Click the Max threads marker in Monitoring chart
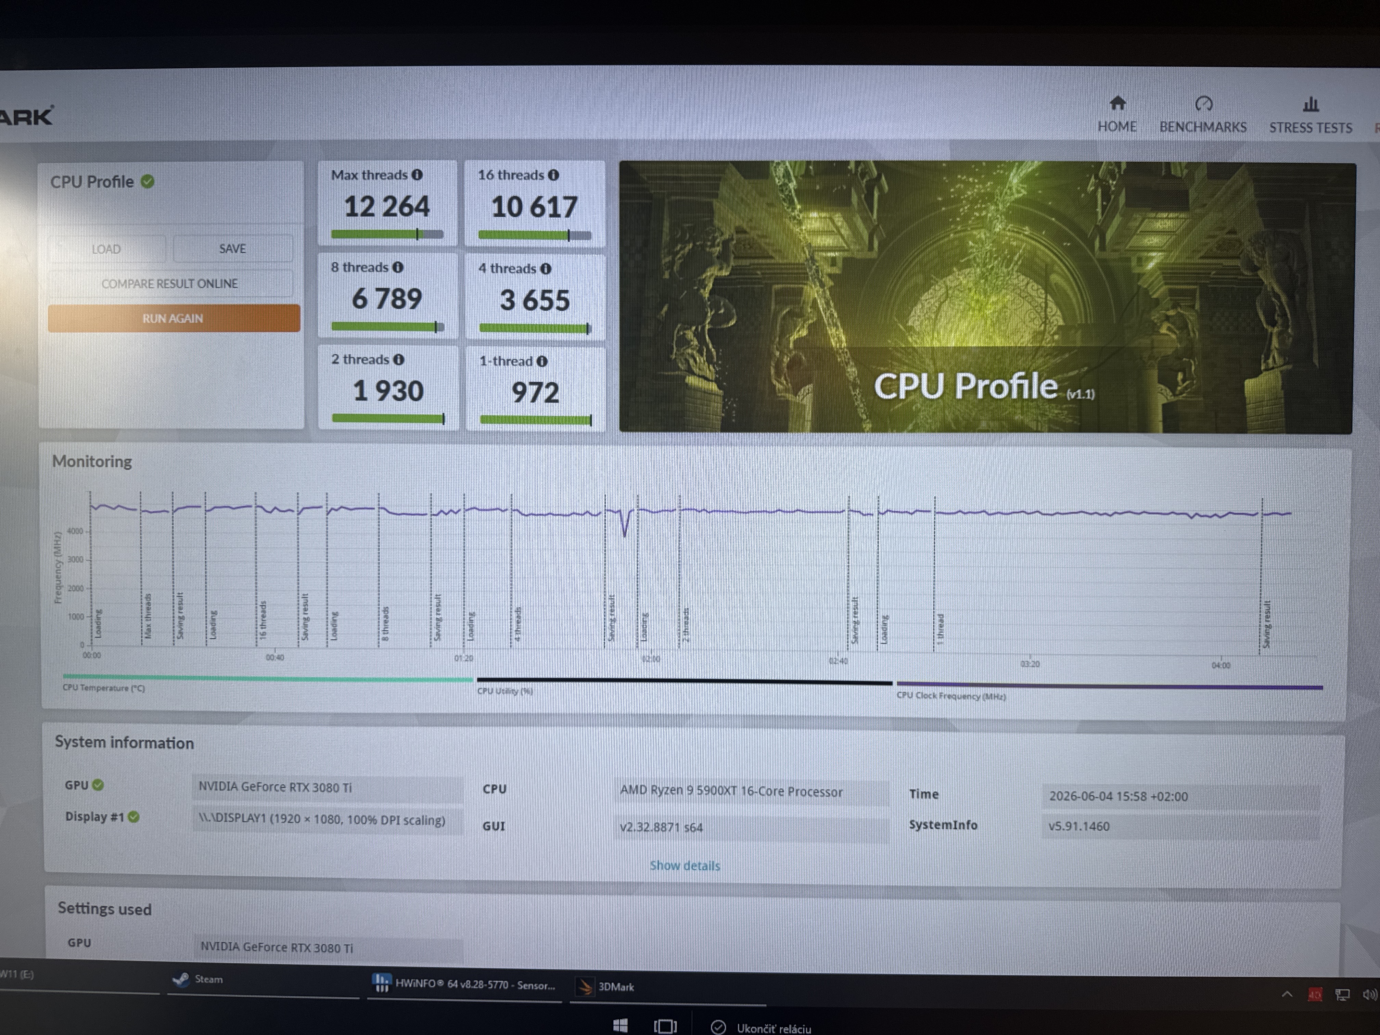The height and width of the screenshot is (1035, 1380). point(149,616)
